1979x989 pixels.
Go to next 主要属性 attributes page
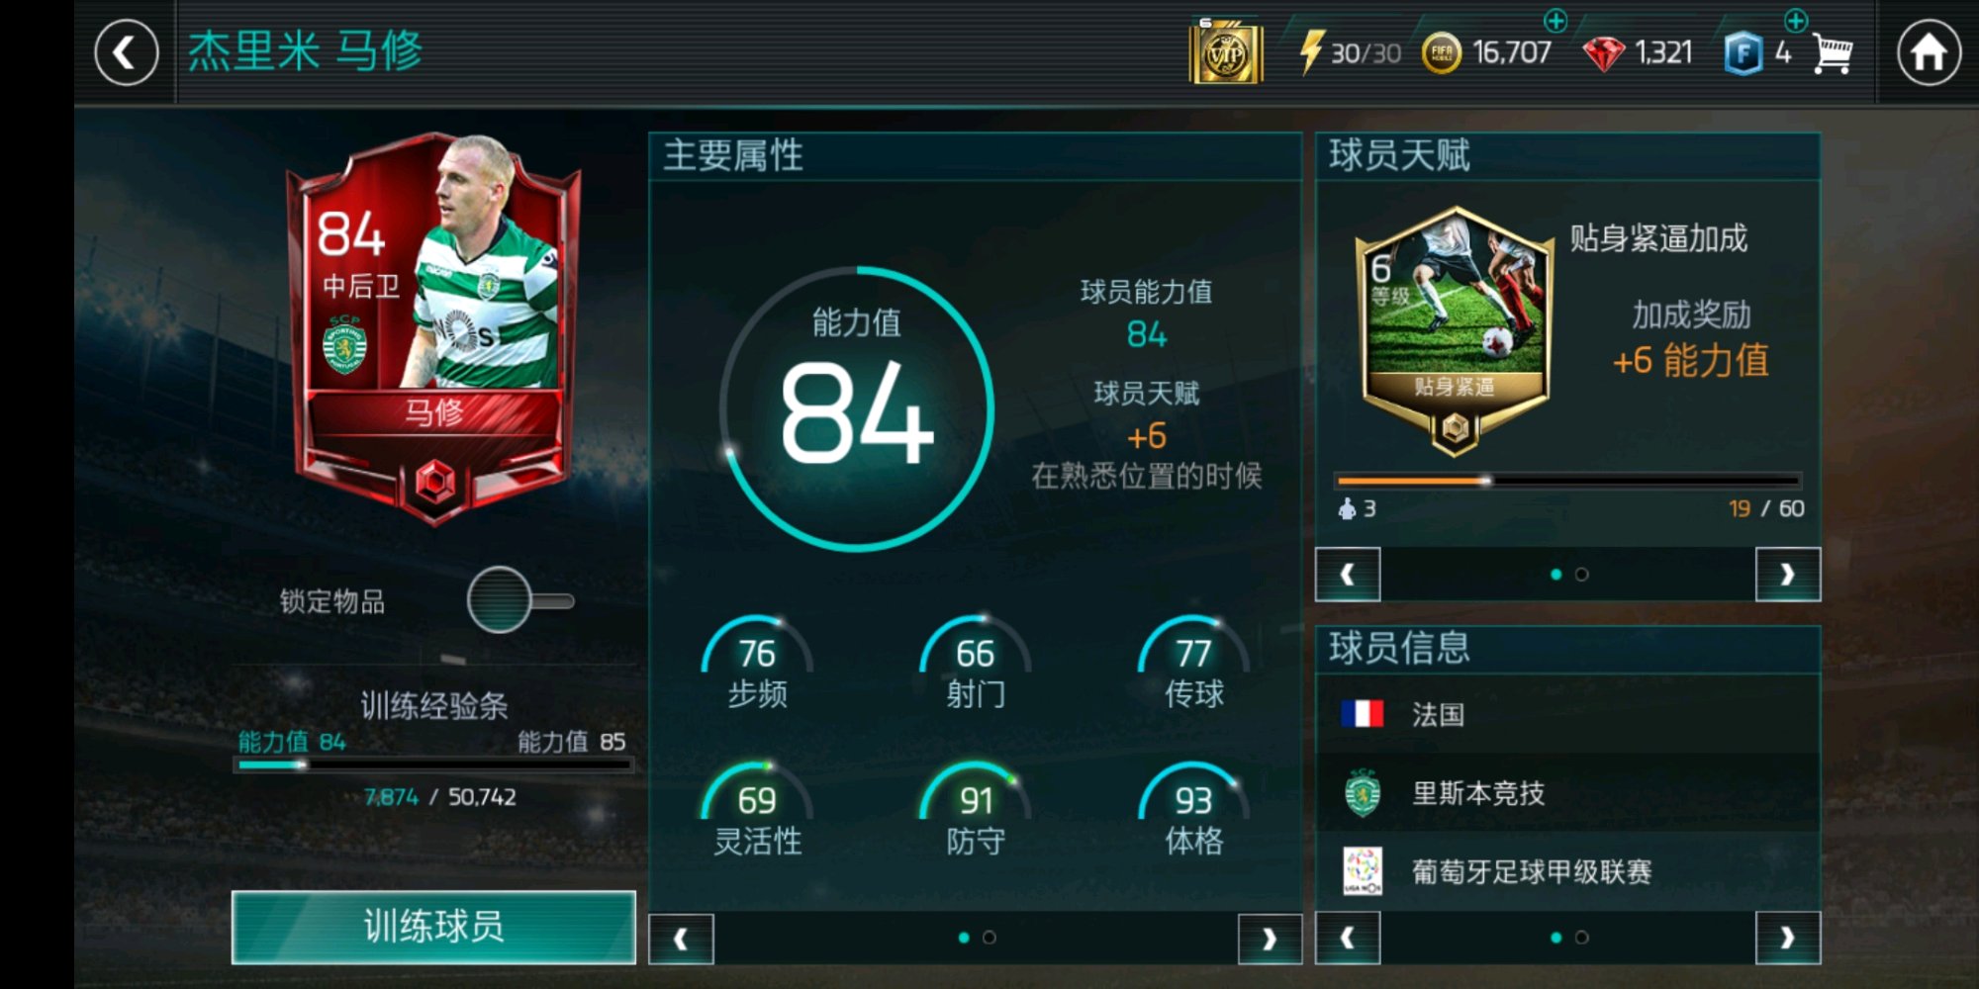[1270, 938]
